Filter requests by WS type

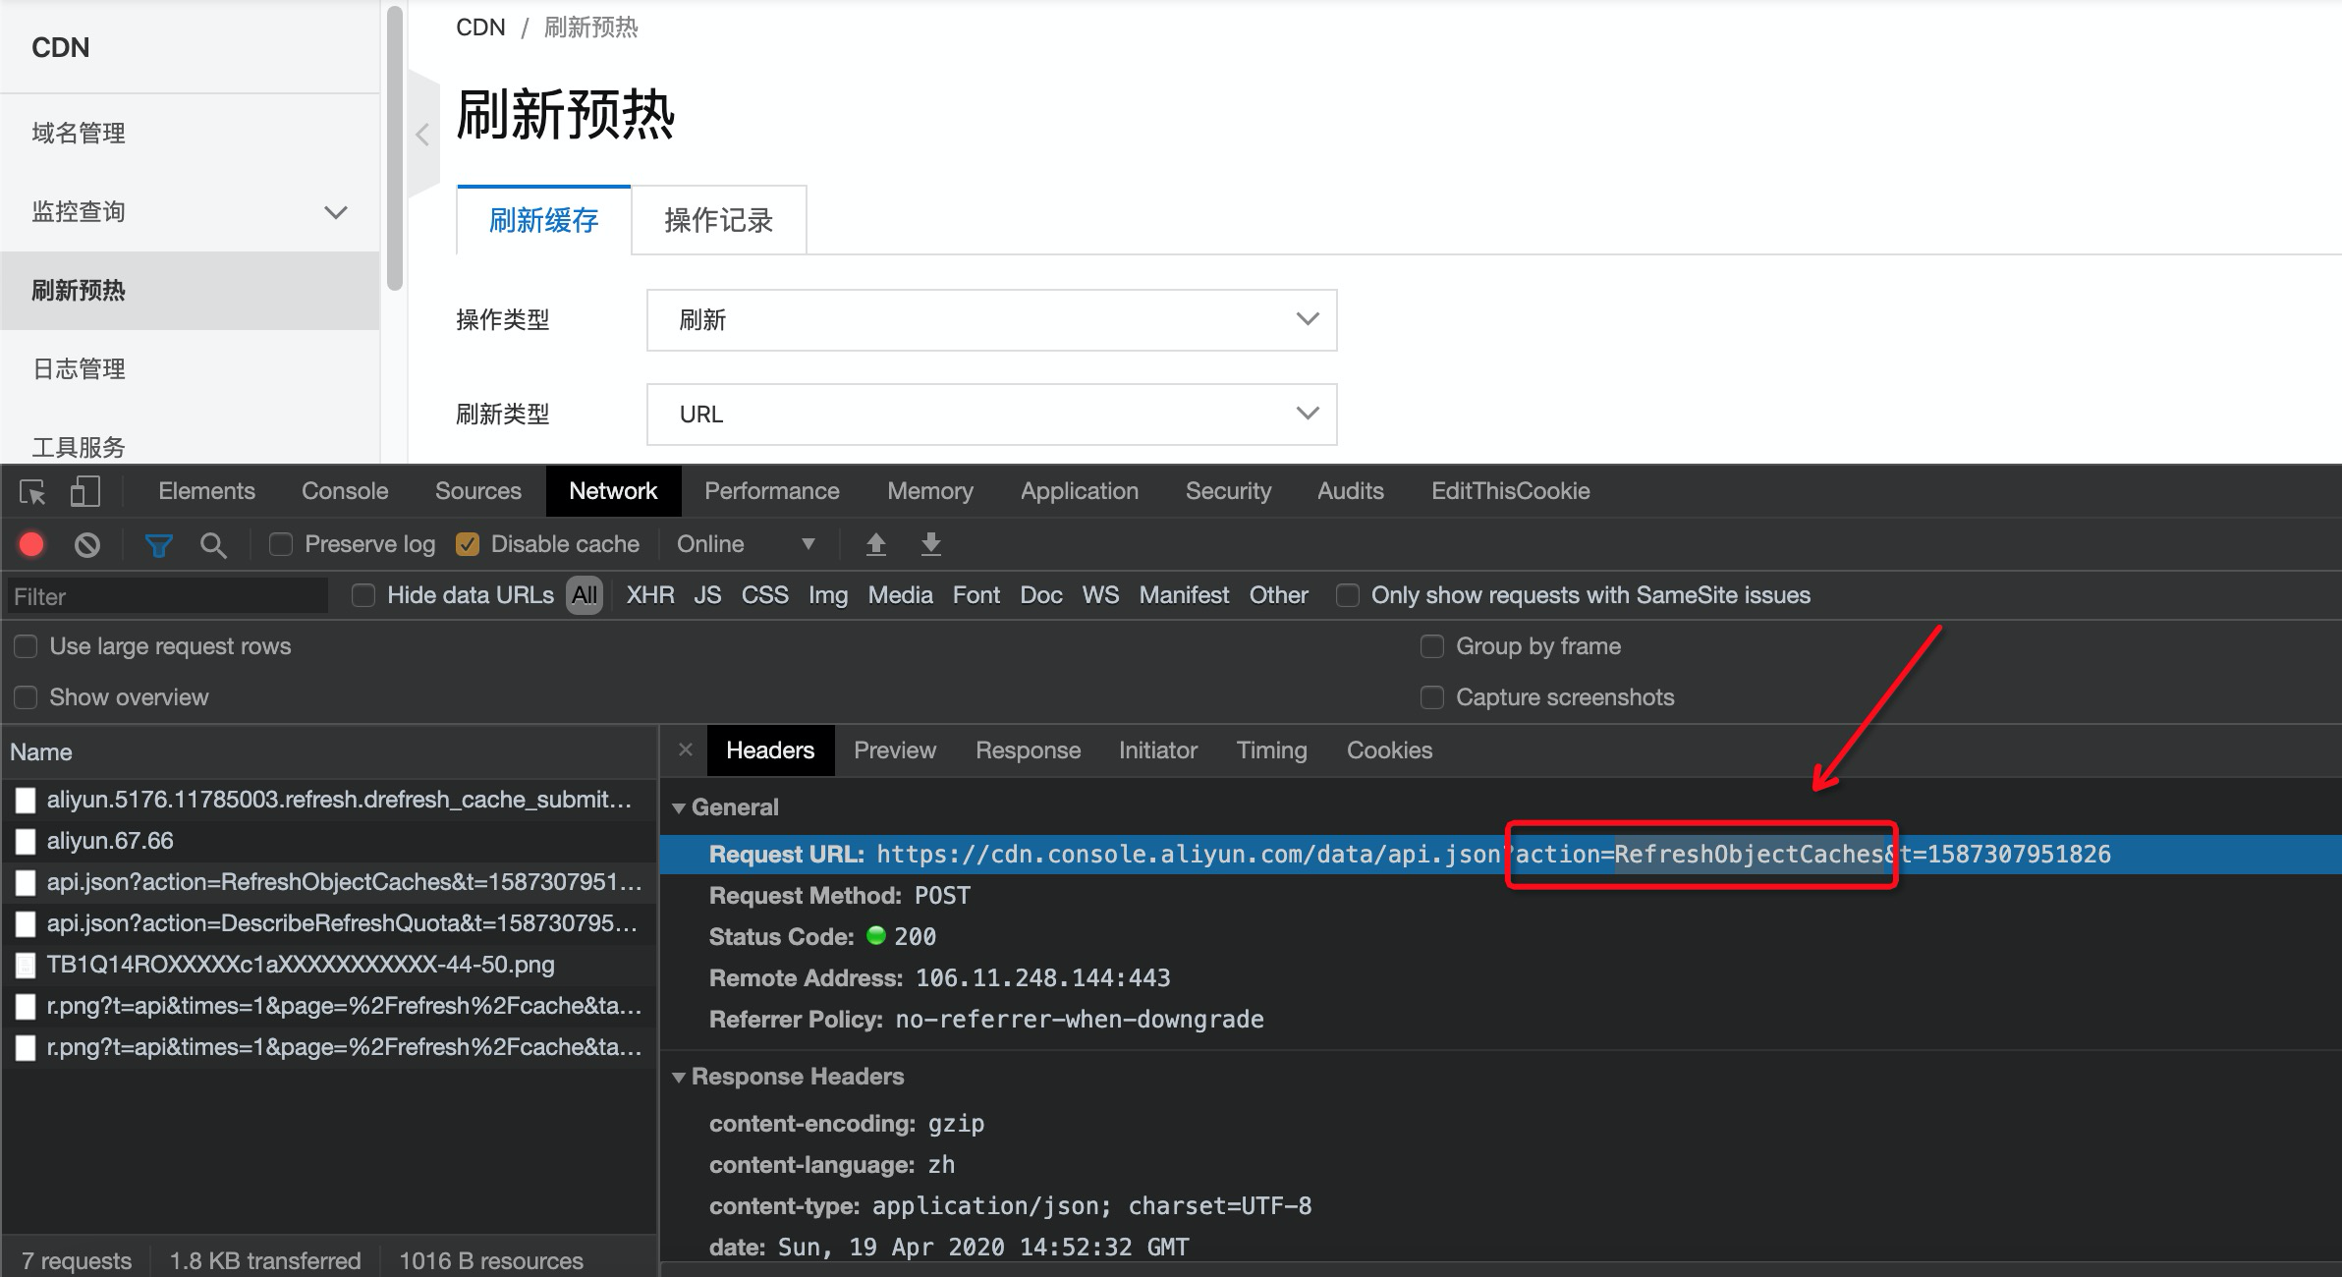coord(1100,595)
